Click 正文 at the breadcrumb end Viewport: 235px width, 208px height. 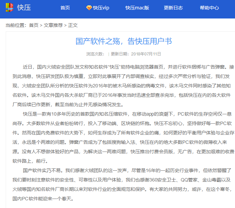(73, 25)
